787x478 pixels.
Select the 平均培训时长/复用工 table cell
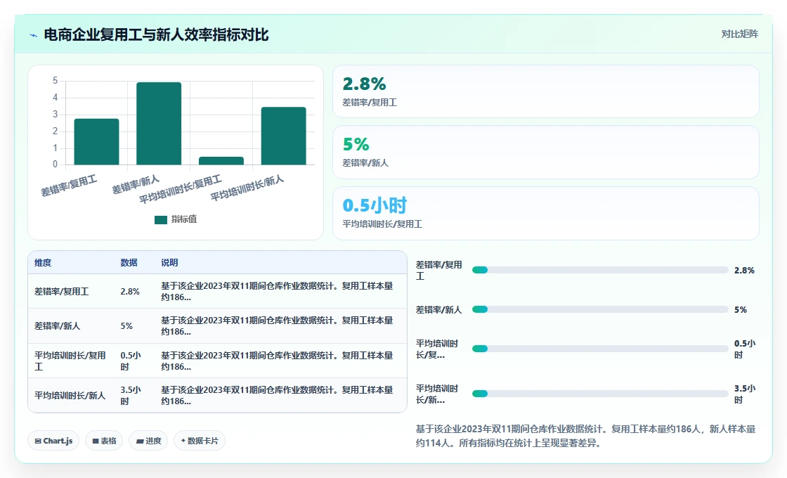click(70, 361)
